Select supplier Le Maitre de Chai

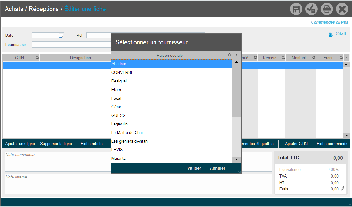[171, 132]
